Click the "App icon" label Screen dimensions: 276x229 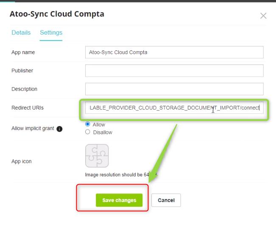click(22, 161)
